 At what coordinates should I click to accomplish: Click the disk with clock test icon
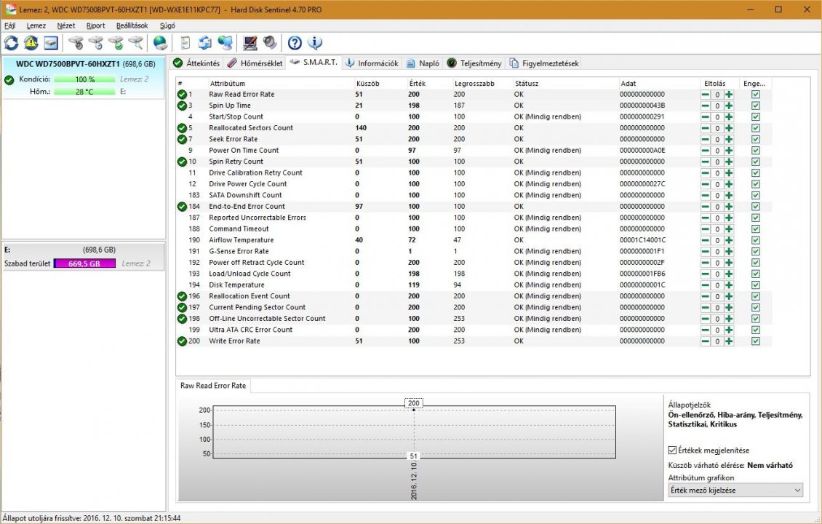(x=96, y=43)
